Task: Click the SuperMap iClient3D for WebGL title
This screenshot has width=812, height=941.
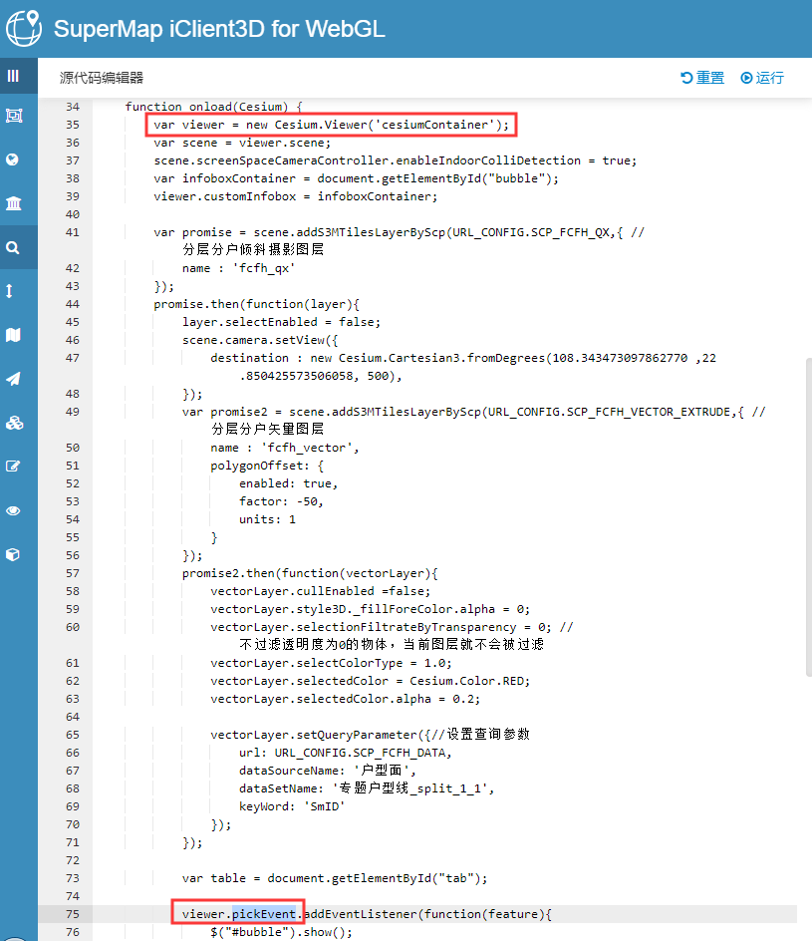Action: coord(219,29)
